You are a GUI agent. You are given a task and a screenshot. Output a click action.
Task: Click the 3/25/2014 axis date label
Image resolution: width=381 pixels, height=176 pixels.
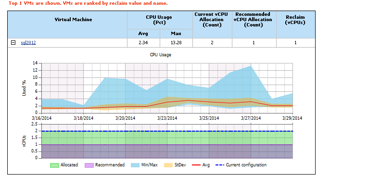pos(209,118)
